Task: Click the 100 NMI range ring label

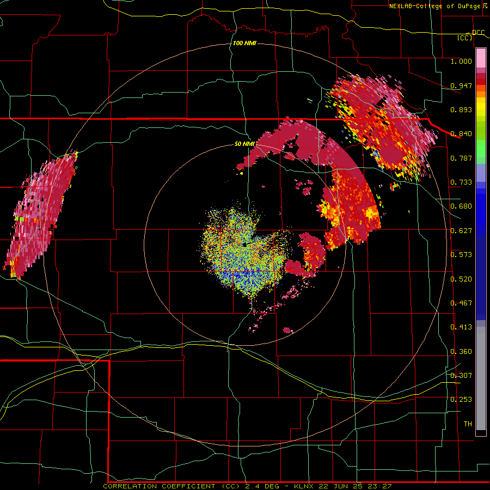Action: 244,43
